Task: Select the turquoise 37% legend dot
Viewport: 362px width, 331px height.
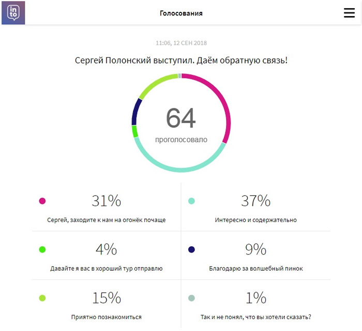Action: pyautogui.click(x=191, y=201)
